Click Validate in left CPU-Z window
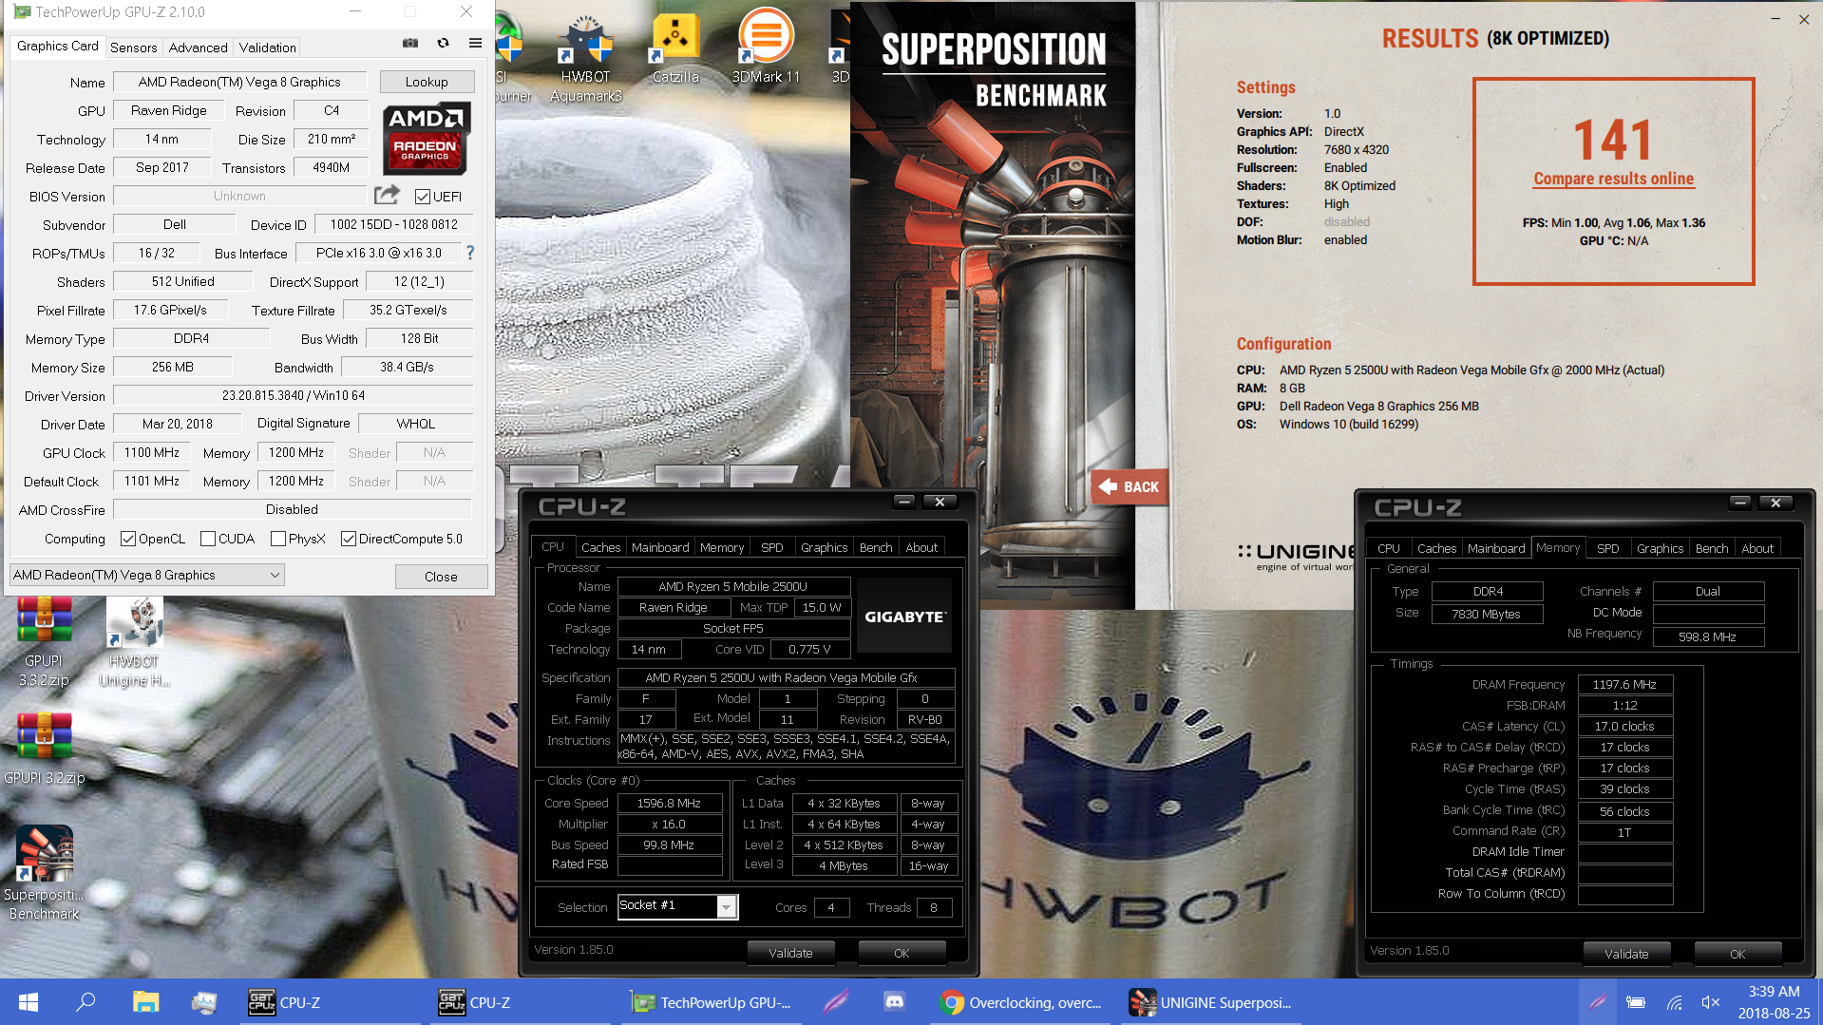Screen dimensions: 1823x1025 point(790,953)
